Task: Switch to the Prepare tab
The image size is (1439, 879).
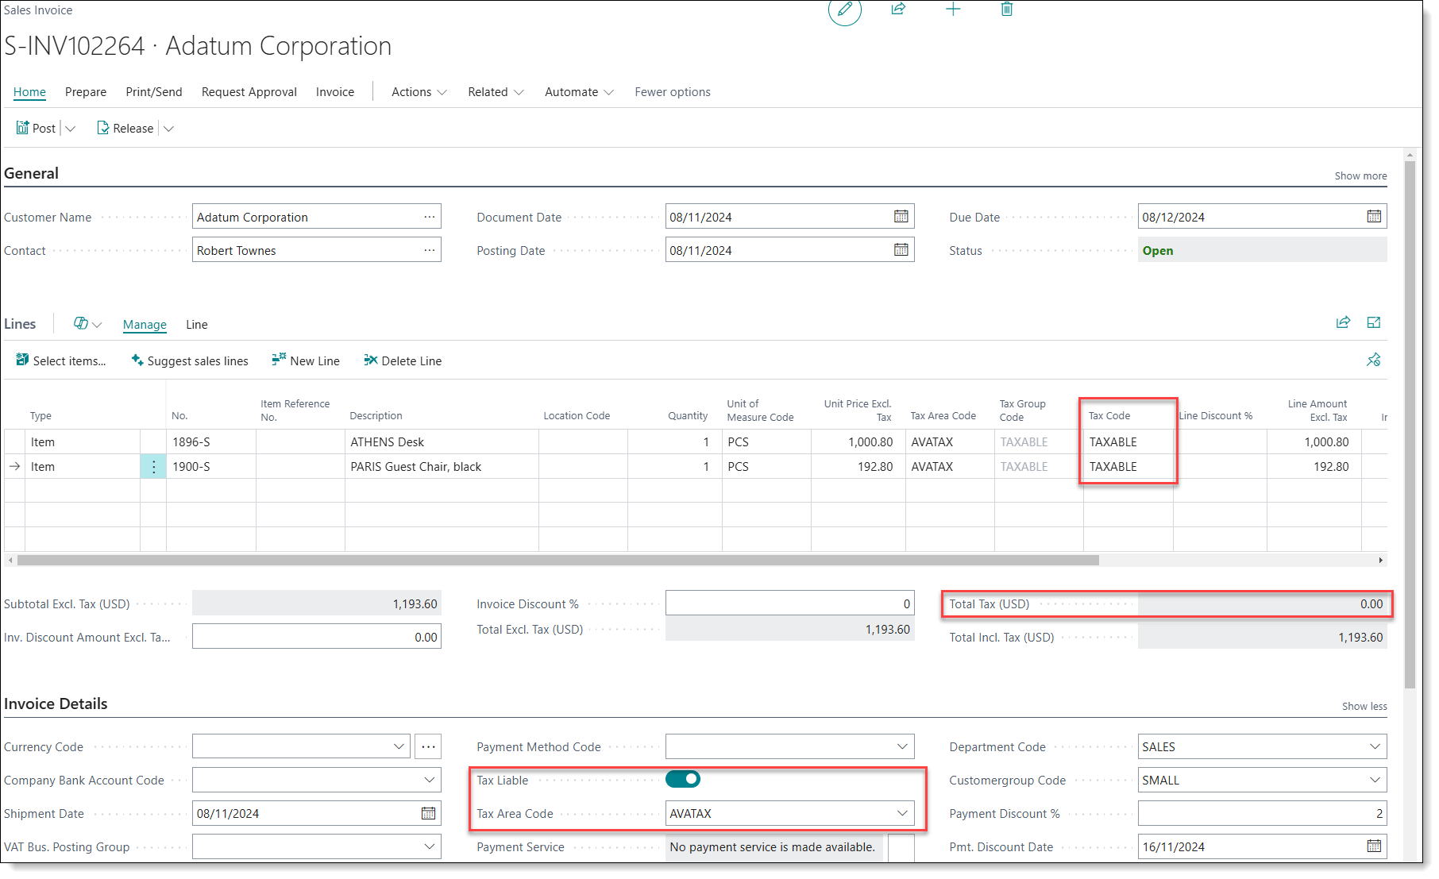Action: click(86, 92)
